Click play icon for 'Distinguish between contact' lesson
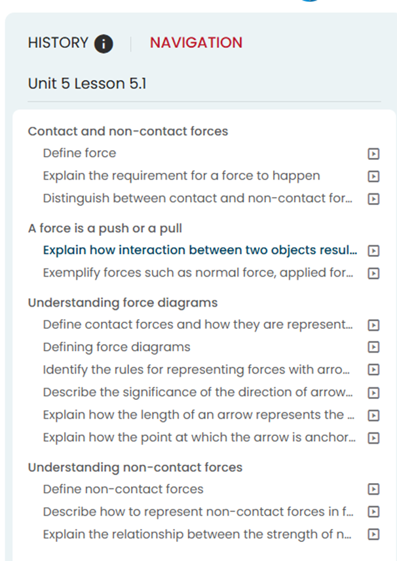 [x=373, y=199]
